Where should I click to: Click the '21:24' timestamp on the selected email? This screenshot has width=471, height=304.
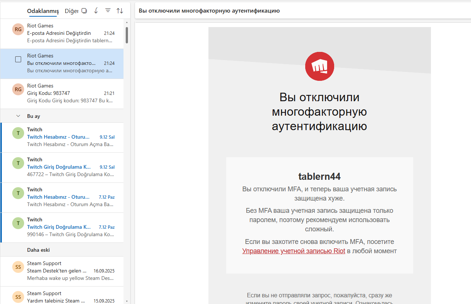coord(109,63)
